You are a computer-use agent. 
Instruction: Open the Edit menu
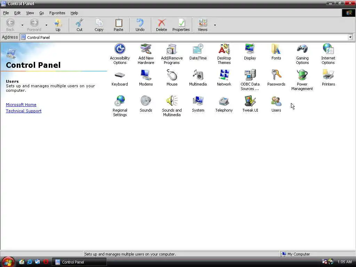tap(17, 13)
